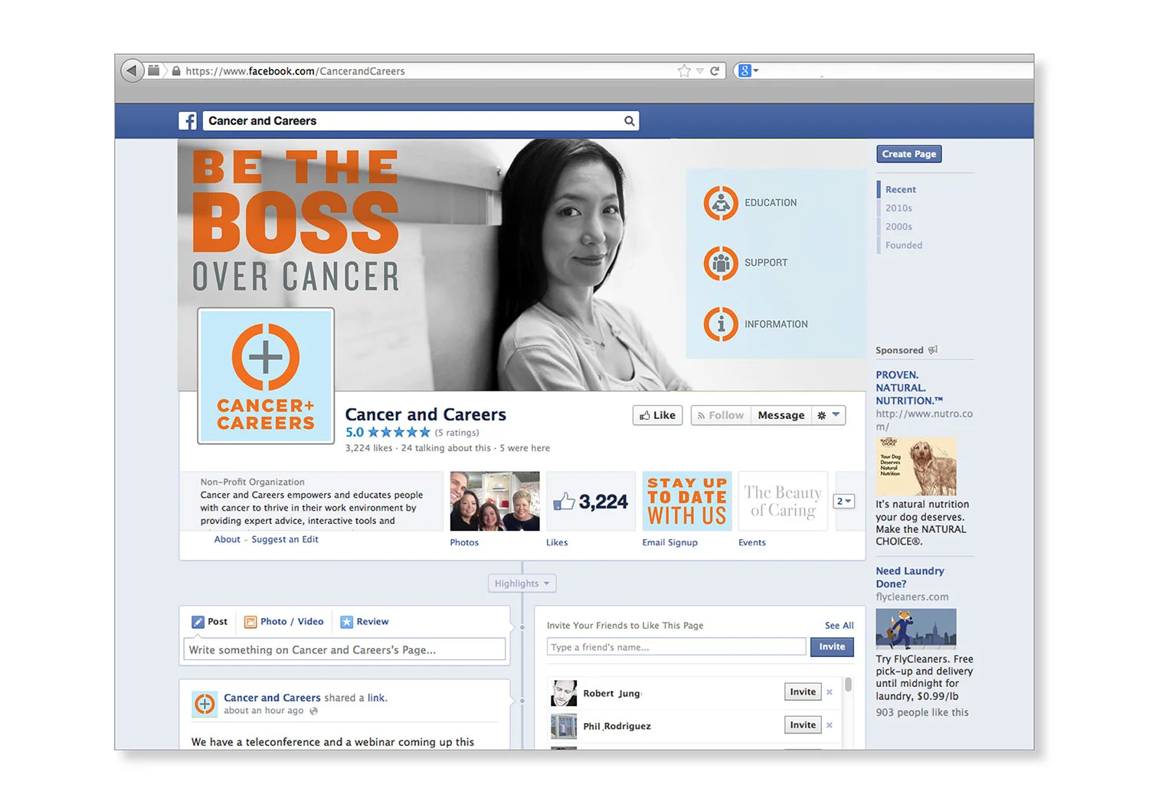Click the Review star icon

pyautogui.click(x=346, y=622)
